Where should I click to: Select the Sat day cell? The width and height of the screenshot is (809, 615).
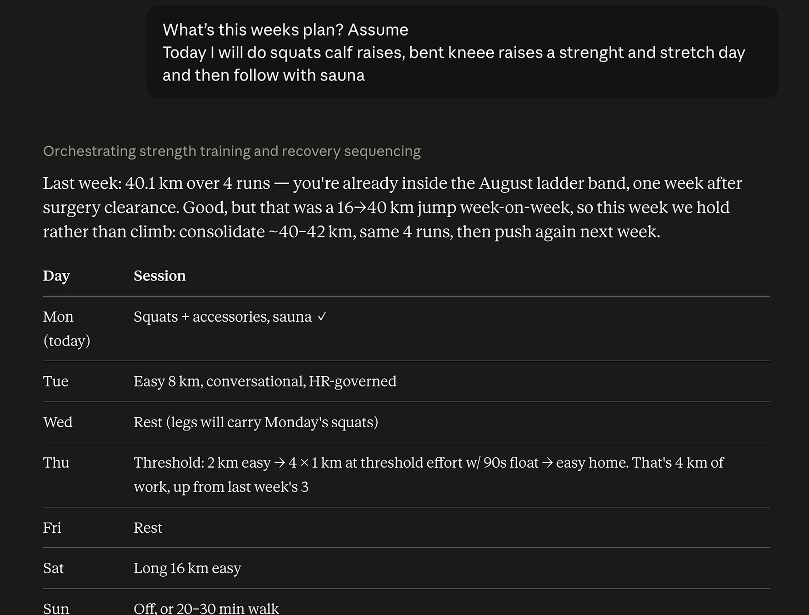click(53, 568)
